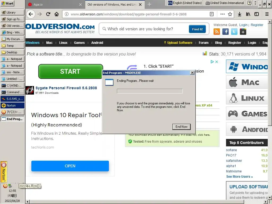Open the Games navigation item
This screenshot has height=204, width=272.
click(79, 43)
